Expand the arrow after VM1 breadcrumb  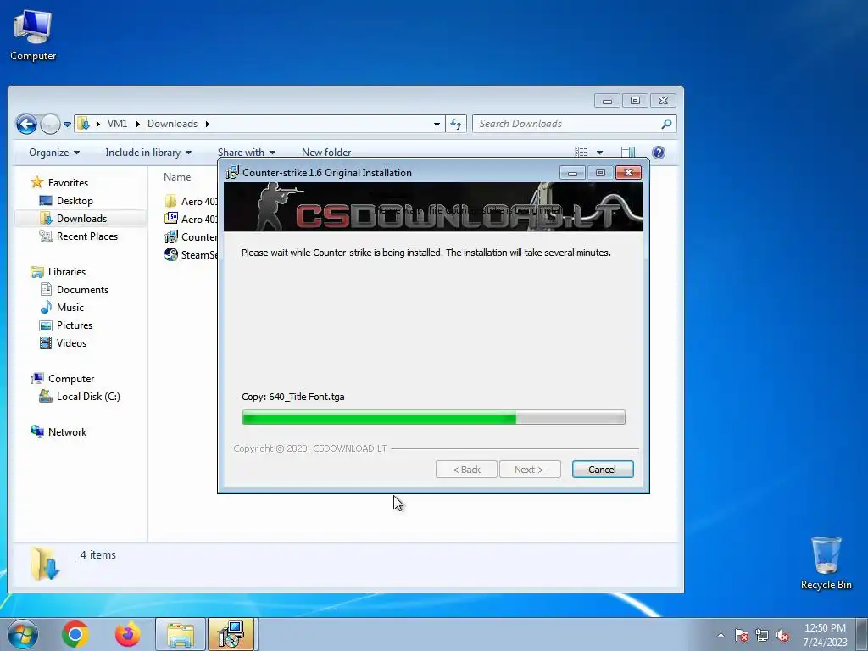coord(137,124)
